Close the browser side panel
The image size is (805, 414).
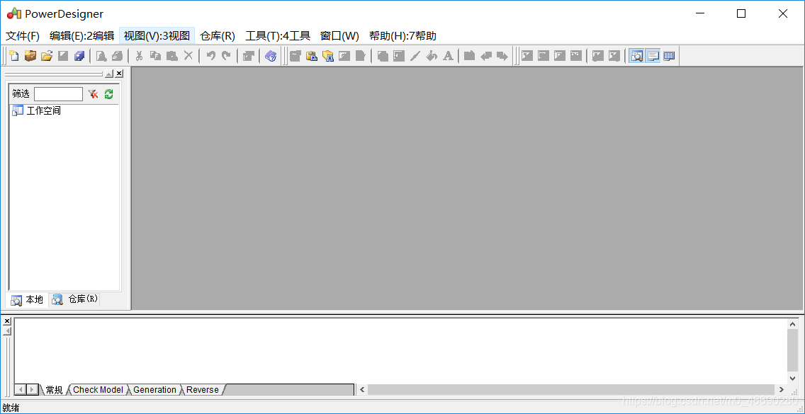coord(119,74)
